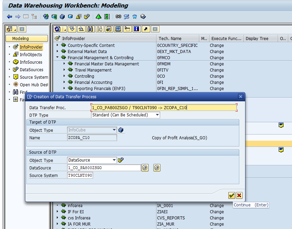Expand the IF For EI node
292x229 pixels.
(x=58, y=212)
